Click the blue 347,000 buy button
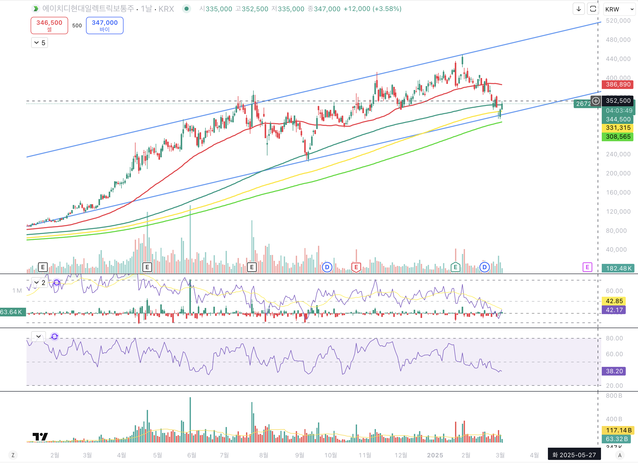Viewport: 638px width, 464px height. tap(105, 25)
